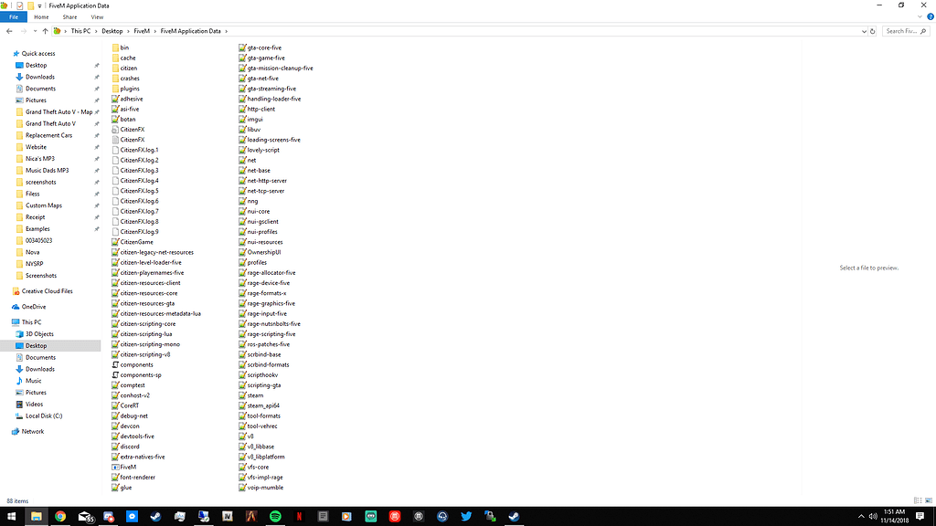Click the Desktop segment in the address bar
The height and width of the screenshot is (526, 936).
[x=112, y=31]
